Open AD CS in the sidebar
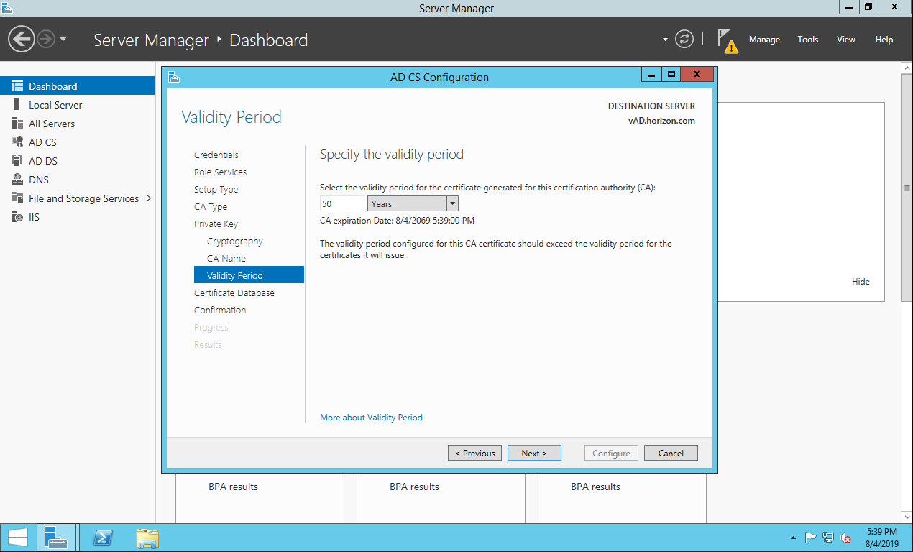Screen dimensions: 913x552 pos(42,142)
